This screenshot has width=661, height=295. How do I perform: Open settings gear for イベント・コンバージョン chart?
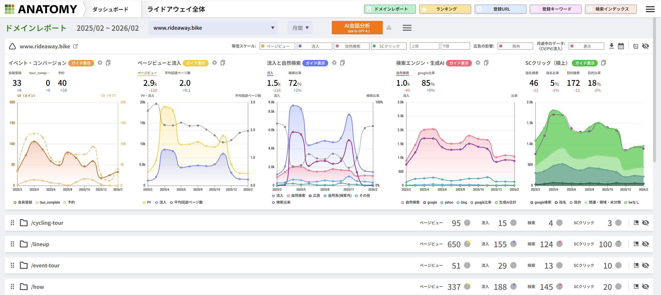point(100,63)
